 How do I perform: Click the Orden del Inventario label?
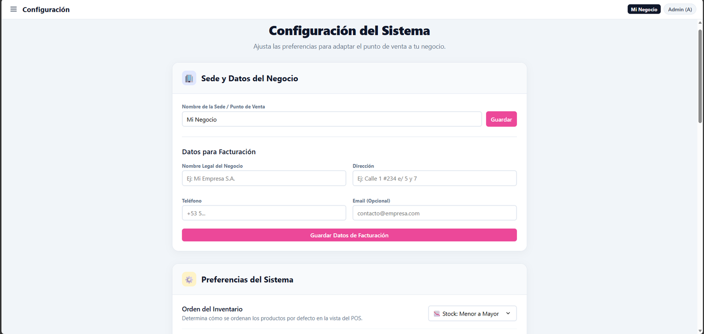click(212, 309)
